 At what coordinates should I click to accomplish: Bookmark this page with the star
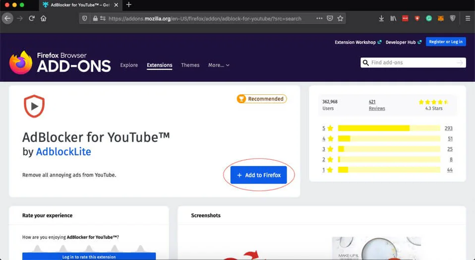(x=340, y=18)
